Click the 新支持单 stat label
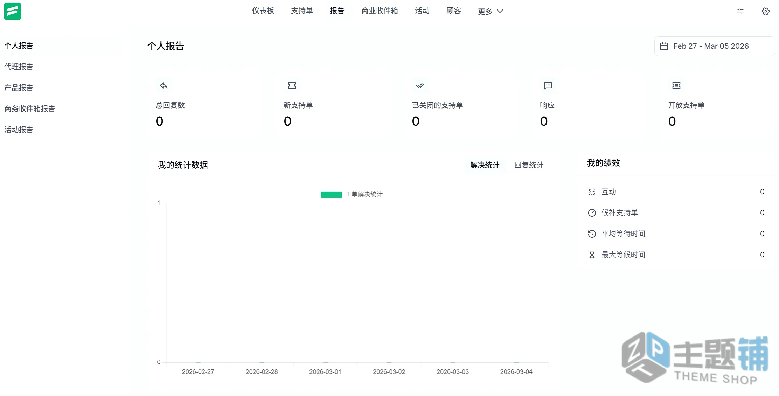Viewport: 779px width, 396px height. point(298,105)
